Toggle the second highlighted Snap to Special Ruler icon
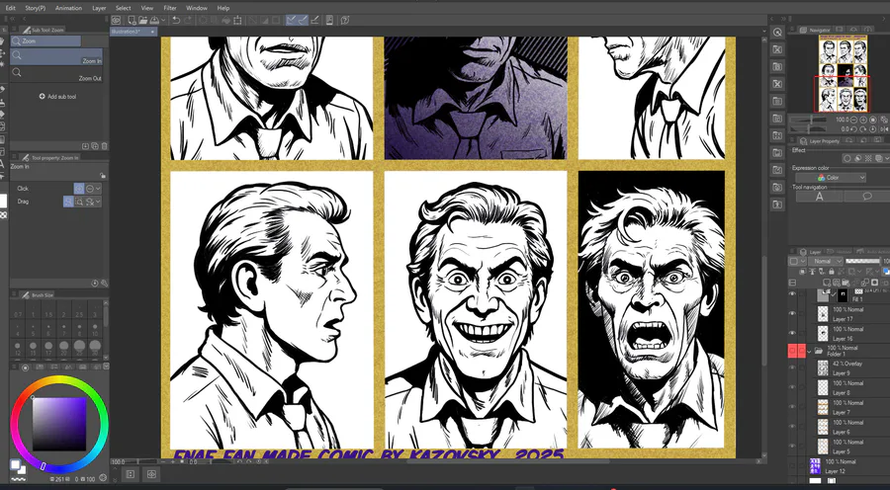The image size is (890, 490). 304,21
